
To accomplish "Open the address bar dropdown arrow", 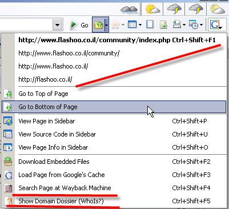I will coord(57,25).
